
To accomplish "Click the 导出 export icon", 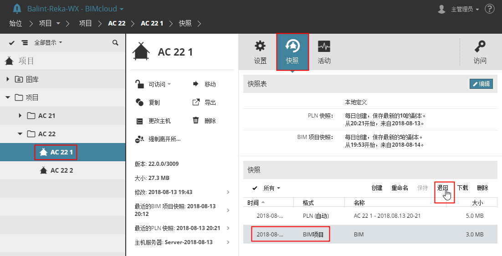I will [196, 102].
